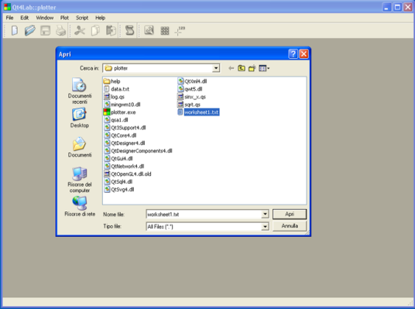The width and height of the screenshot is (415, 309).
Task: Open Documenti in places bar
Action: coord(80,147)
